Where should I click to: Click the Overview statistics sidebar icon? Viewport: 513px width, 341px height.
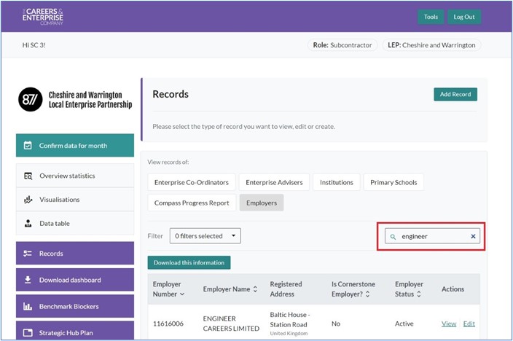[x=28, y=176]
